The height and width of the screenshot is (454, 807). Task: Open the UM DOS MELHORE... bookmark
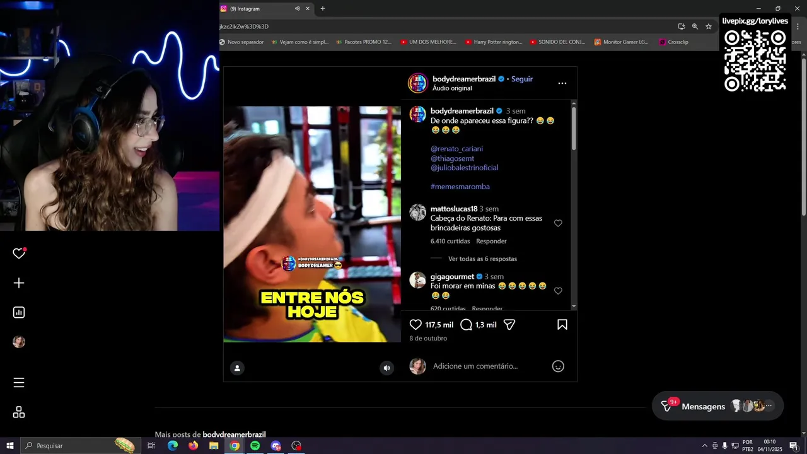(428, 42)
